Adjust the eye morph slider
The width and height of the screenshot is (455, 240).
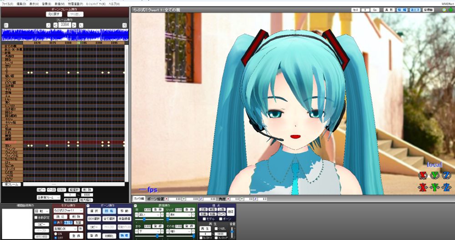[x=150, y=220]
